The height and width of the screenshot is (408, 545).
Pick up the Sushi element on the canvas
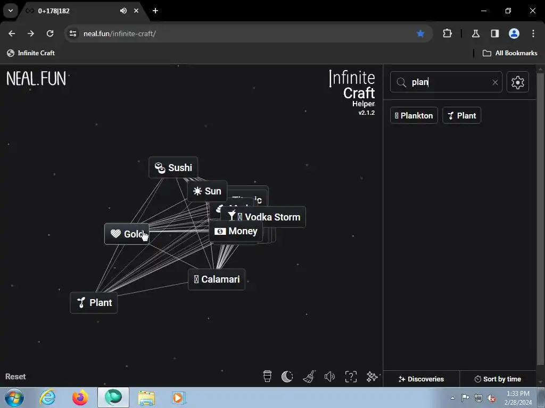point(173,167)
